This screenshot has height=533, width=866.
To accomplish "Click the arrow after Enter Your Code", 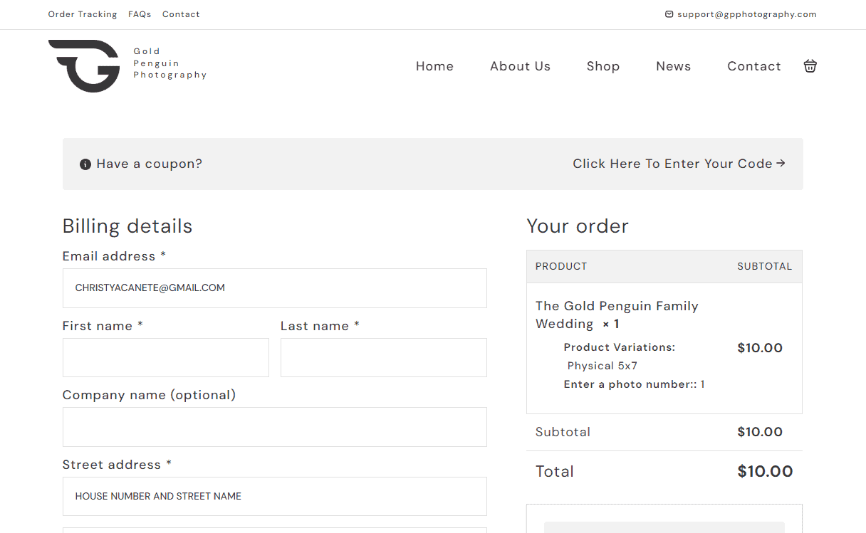I will (781, 164).
